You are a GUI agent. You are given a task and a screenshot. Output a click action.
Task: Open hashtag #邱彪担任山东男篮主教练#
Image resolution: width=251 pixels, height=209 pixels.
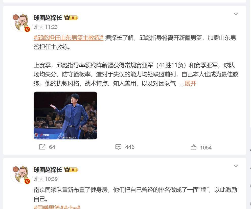click(69, 38)
